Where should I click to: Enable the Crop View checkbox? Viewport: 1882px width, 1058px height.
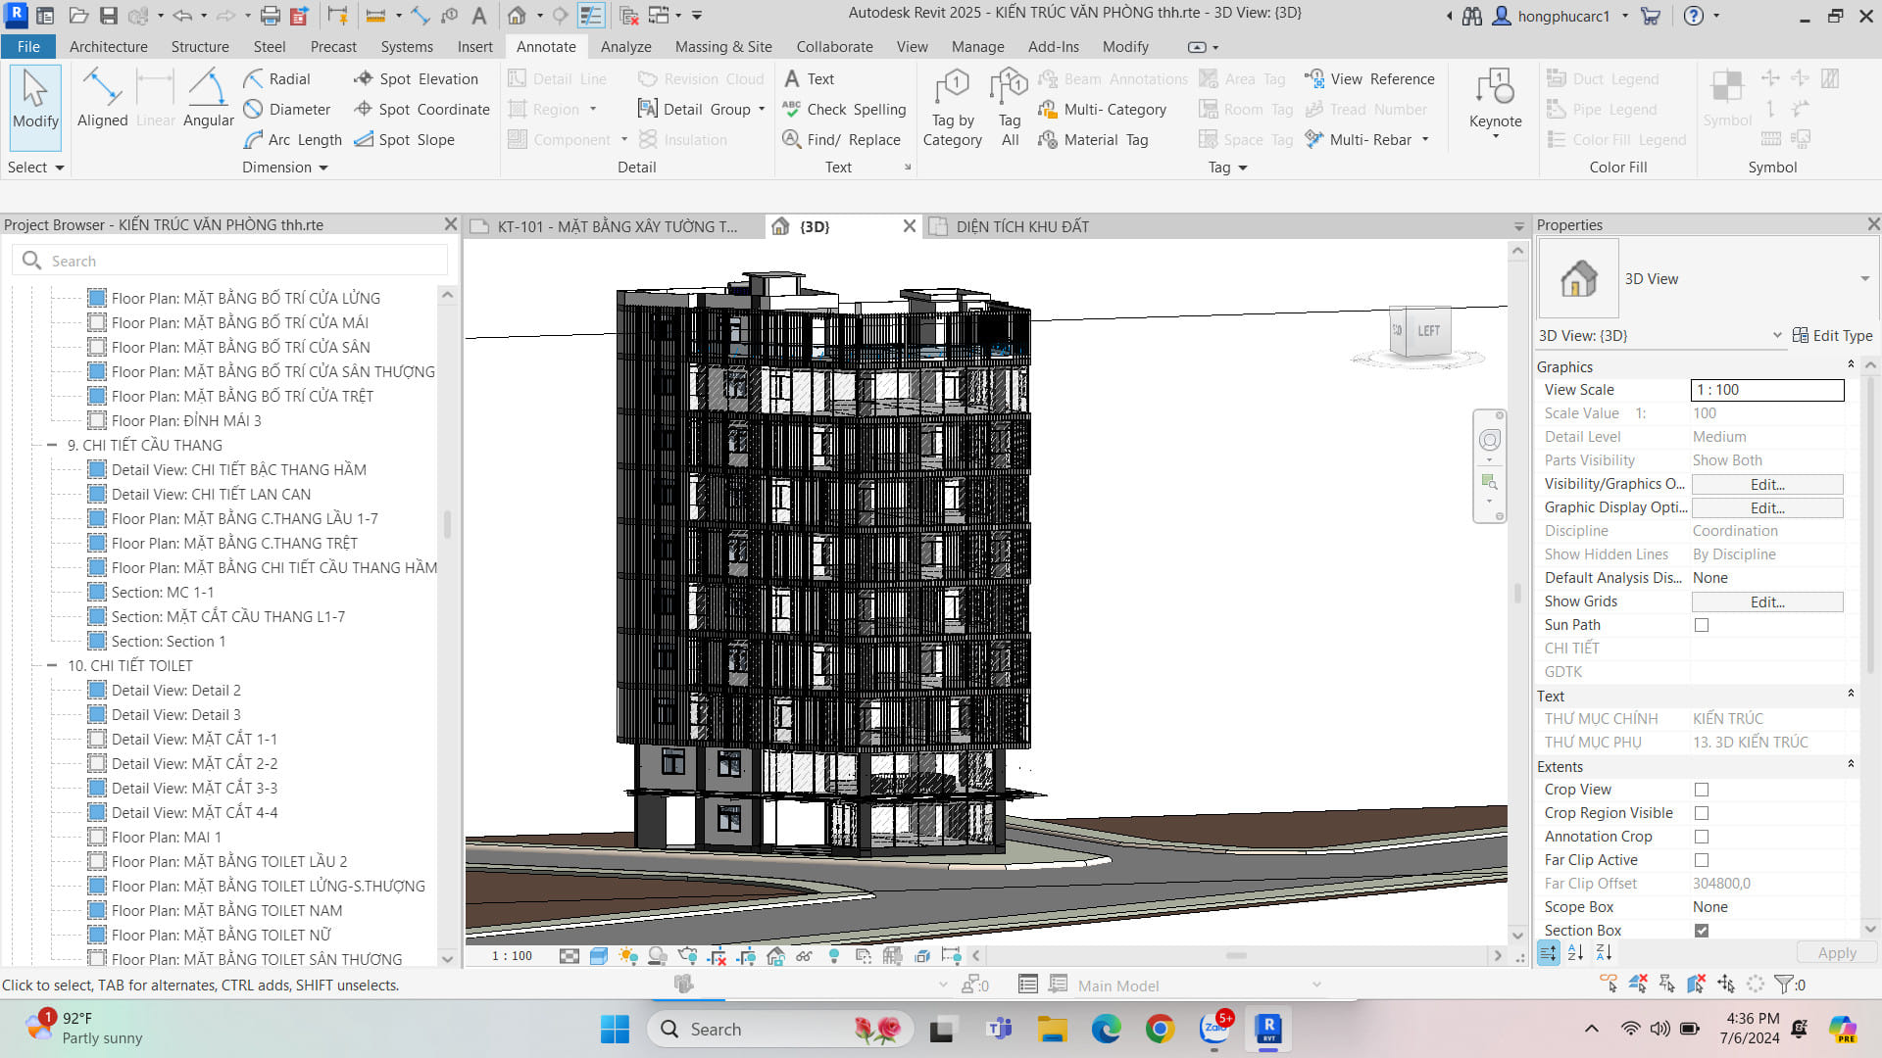tap(1702, 790)
